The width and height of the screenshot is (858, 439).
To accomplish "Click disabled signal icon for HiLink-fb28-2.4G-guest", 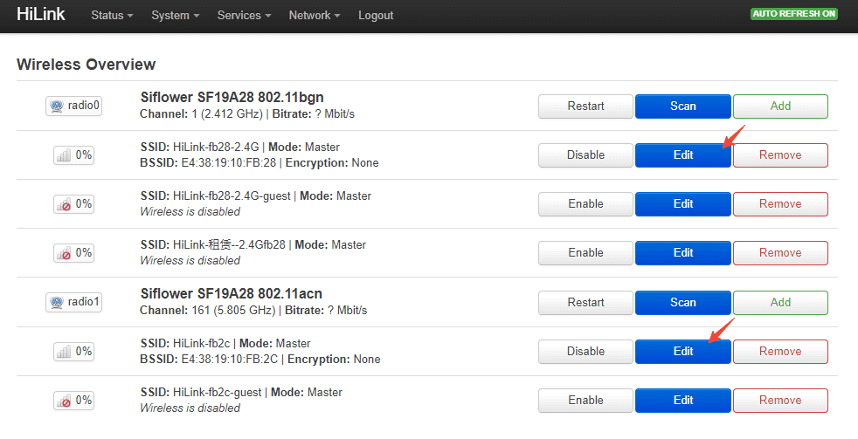I will point(74,204).
